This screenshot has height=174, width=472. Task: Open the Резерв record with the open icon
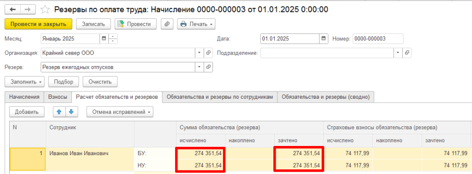point(208,67)
